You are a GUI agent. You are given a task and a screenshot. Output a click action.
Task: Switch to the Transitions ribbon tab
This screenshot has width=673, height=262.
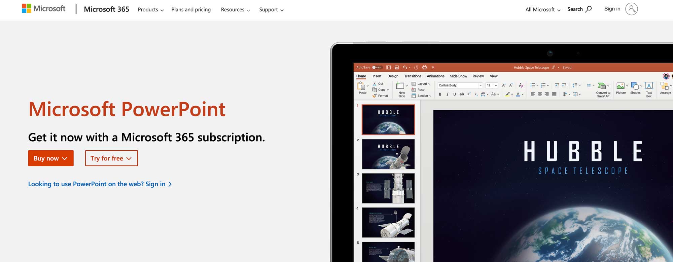(x=413, y=76)
